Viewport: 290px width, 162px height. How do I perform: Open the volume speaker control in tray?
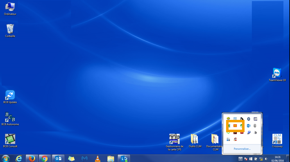266,159
